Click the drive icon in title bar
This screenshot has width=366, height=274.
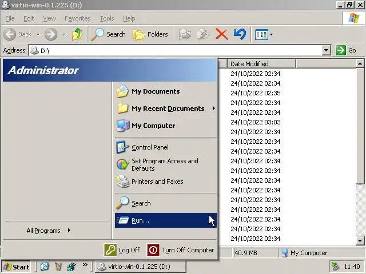tap(6, 5)
